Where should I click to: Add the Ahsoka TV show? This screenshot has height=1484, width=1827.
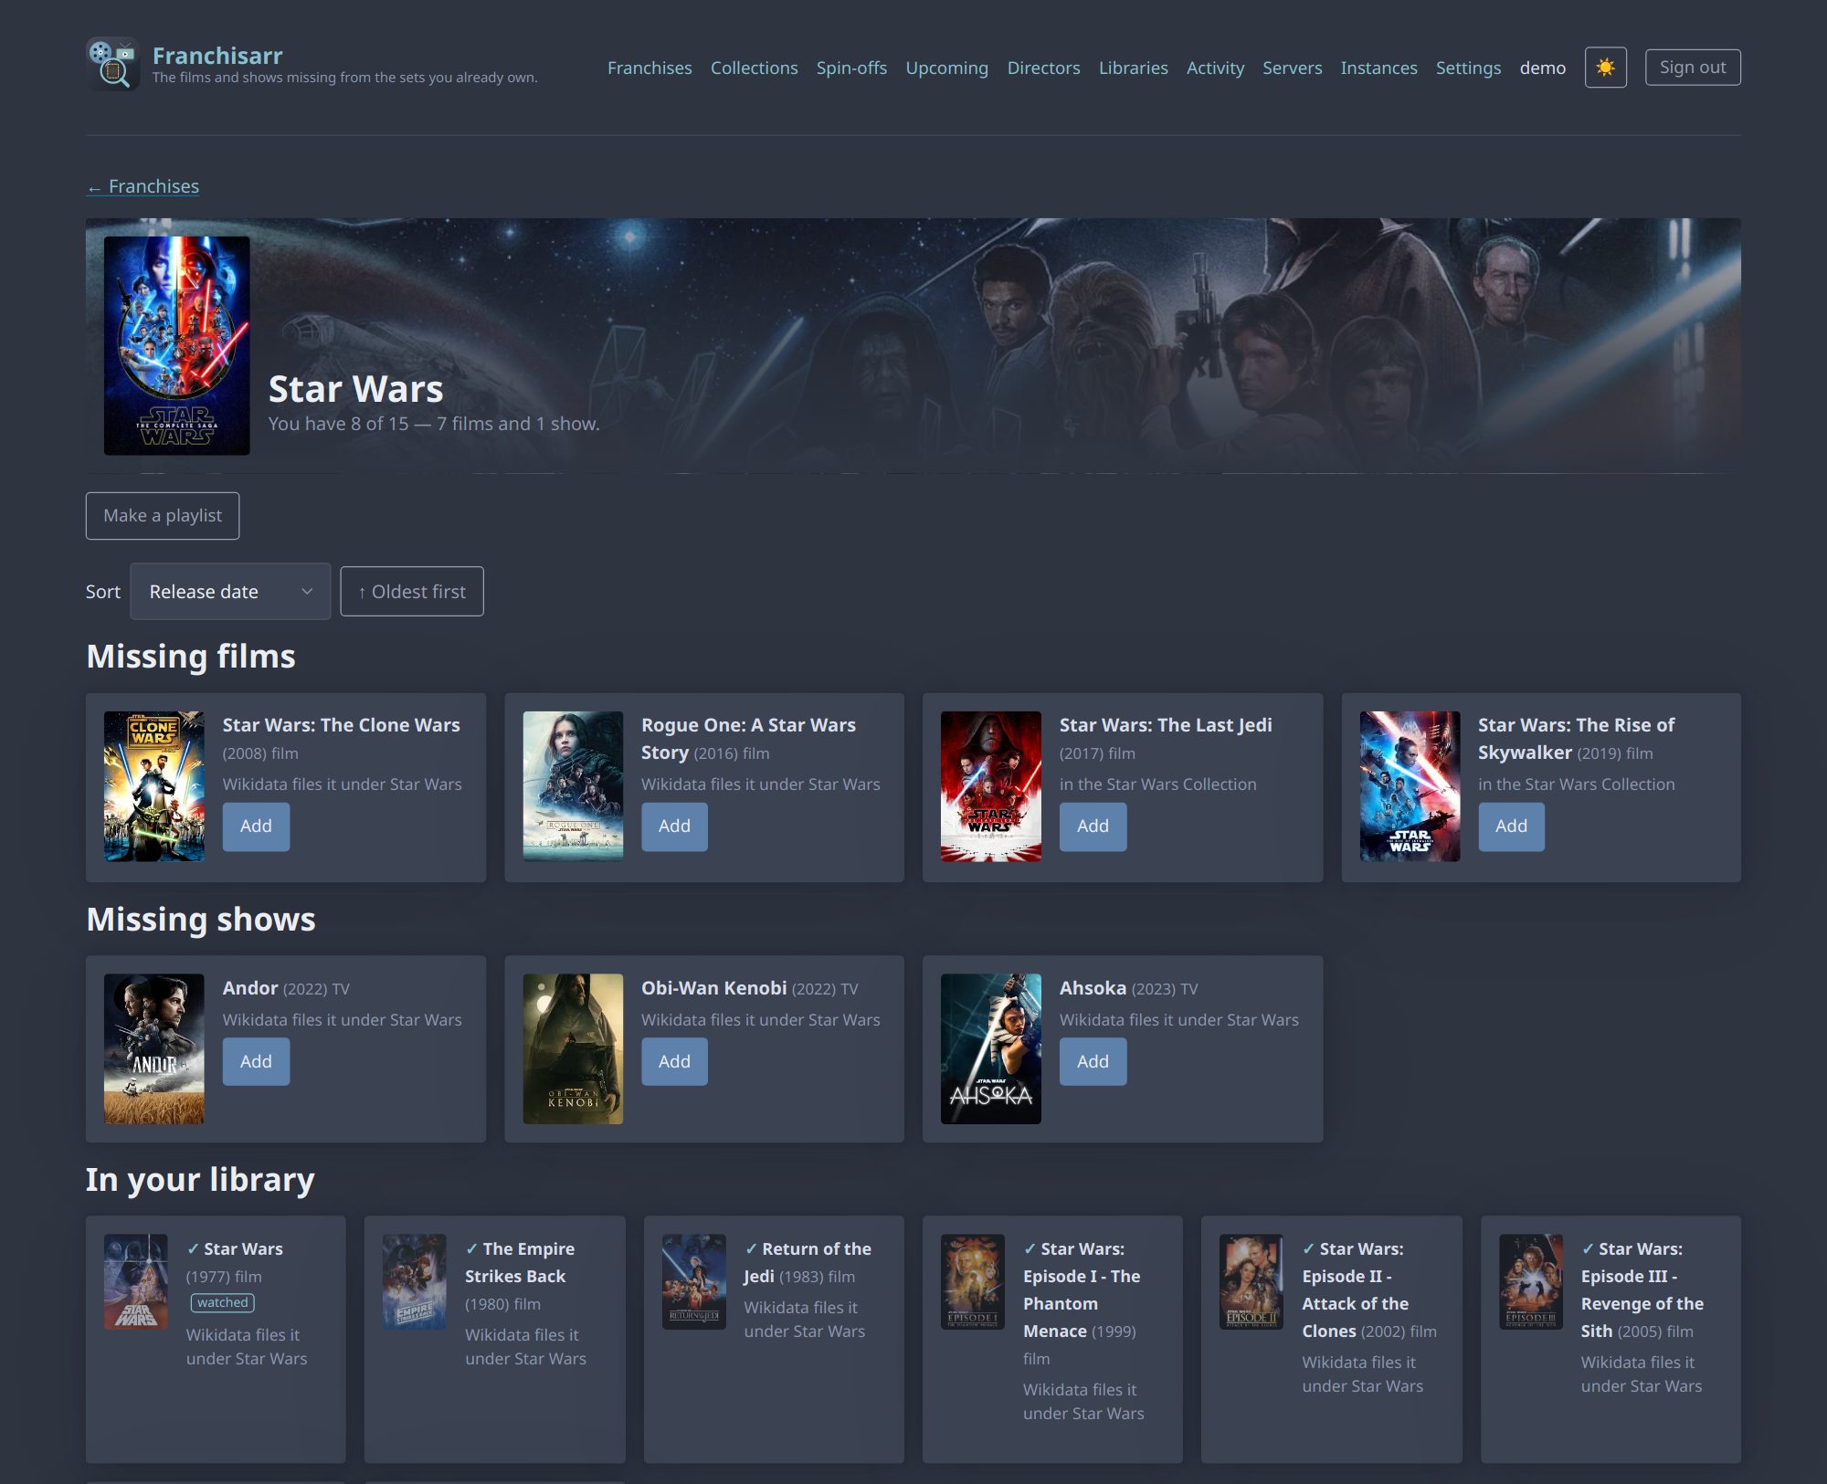[1093, 1061]
